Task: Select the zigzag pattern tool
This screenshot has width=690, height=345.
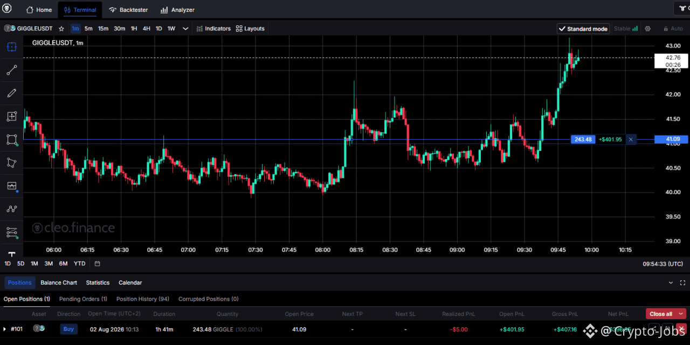Action: pos(11,209)
